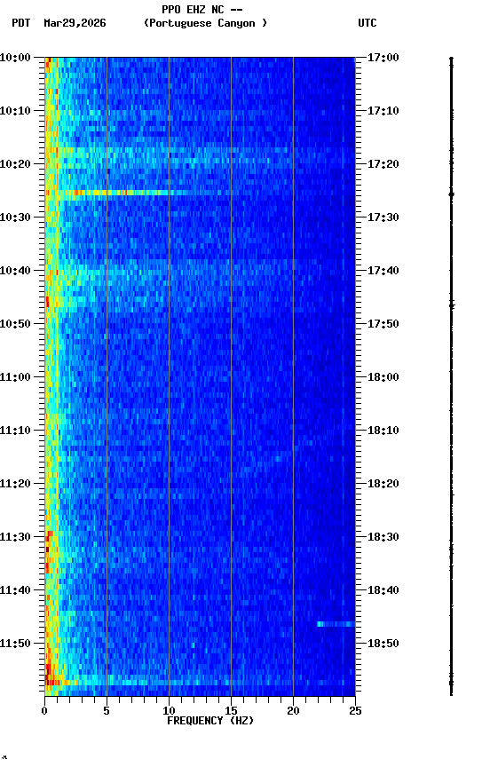Click the 18:00 UTC time label
Screen dimensions: 490x767
tap(383, 377)
